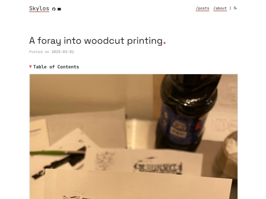Click the red disclosure triangle

tap(31, 67)
